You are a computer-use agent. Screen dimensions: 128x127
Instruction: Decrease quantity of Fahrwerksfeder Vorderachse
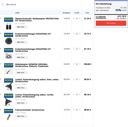click(x=74, y=110)
